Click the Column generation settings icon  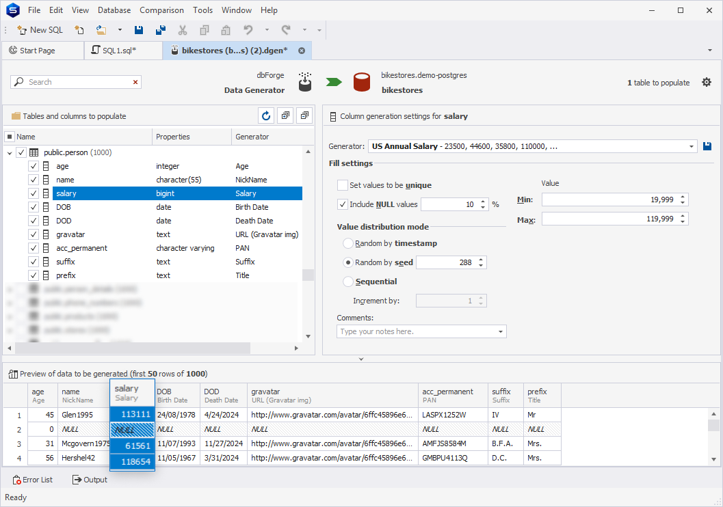tap(333, 117)
